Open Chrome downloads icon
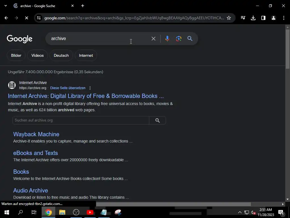Viewport: 290px width, 218px height. pos(253,18)
